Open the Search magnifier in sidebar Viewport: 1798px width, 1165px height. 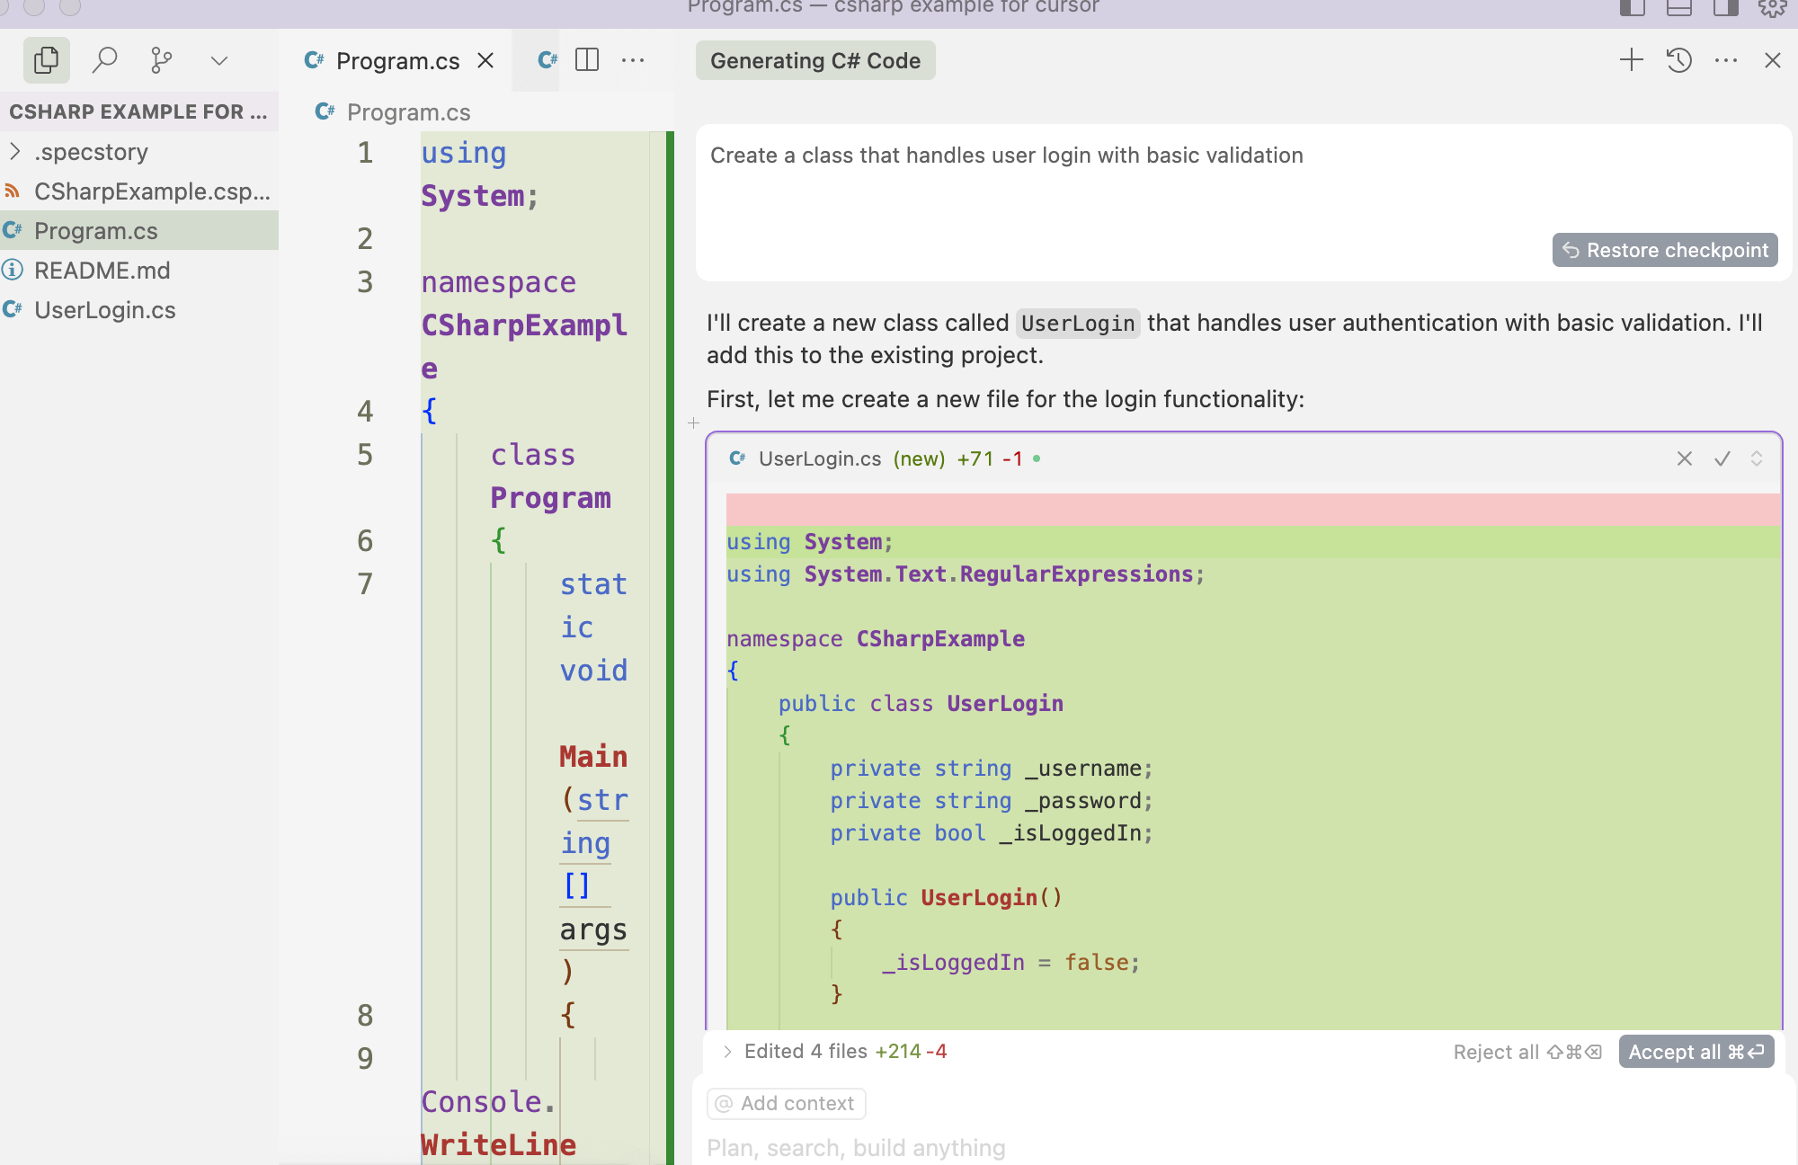(x=104, y=60)
